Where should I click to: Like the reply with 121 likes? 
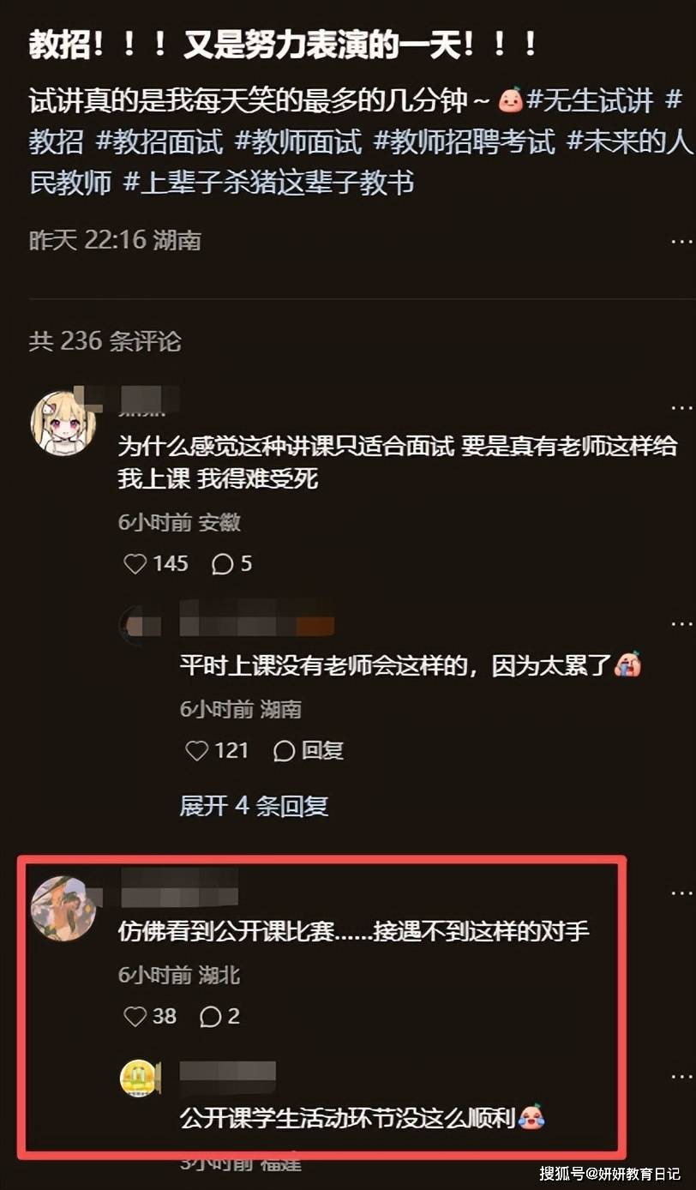coord(197,751)
